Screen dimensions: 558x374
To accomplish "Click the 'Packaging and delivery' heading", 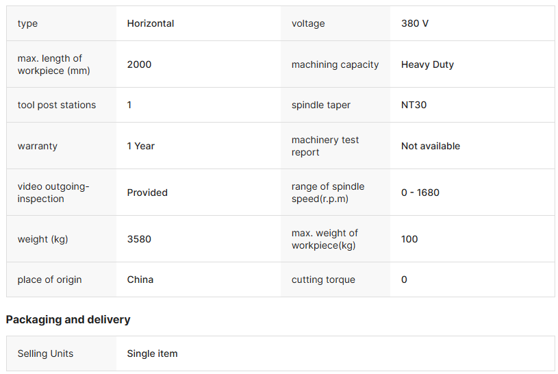I will [x=68, y=319].
